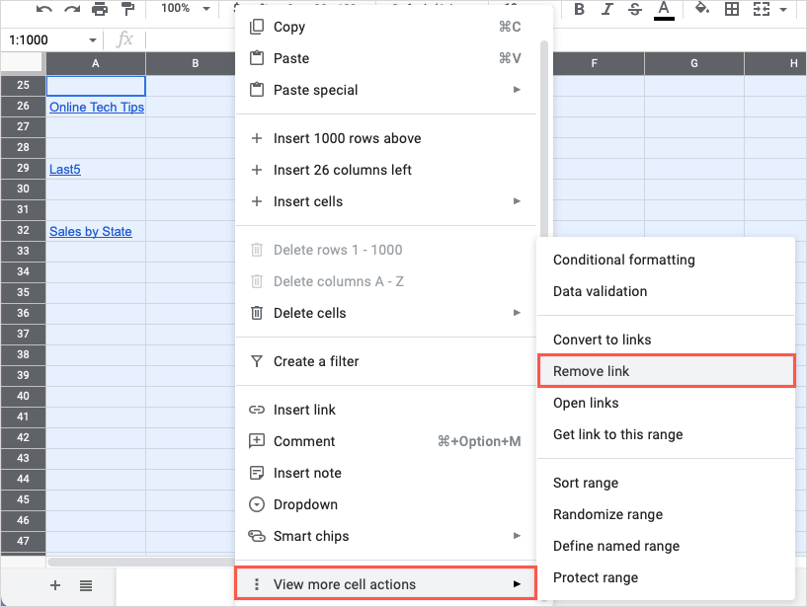807x607 pixels.
Task: Toggle italic formatting
Action: point(606,9)
